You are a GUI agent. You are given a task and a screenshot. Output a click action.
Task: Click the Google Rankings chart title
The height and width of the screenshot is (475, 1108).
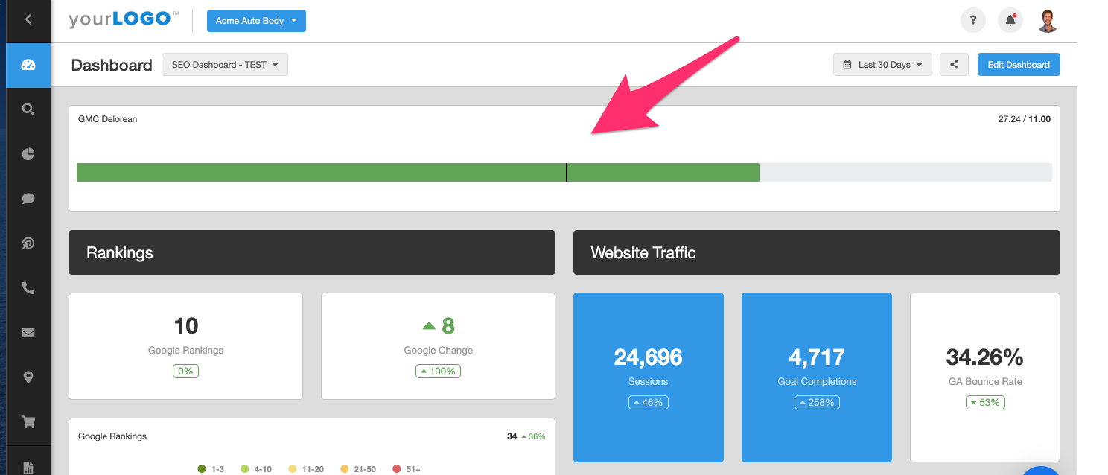112,436
